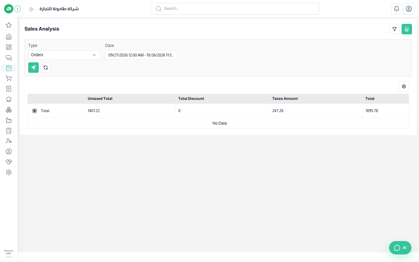This screenshot has height=262, width=419.
Task: Open the sales shopping bag module
Action: coord(9,68)
